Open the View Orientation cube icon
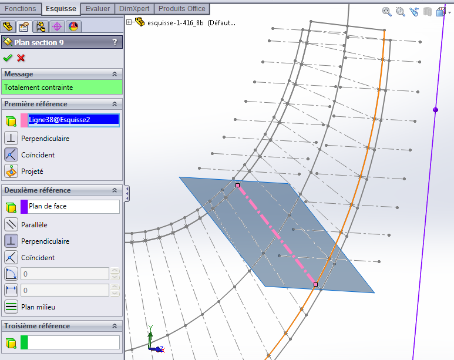 [x=441, y=12]
